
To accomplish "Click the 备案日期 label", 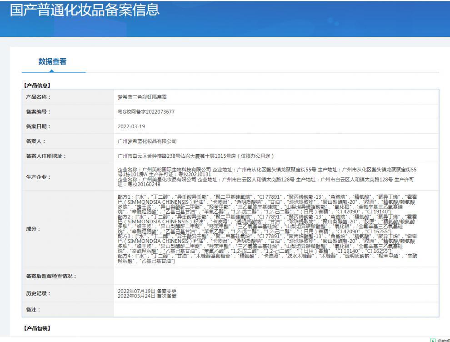I will pyautogui.click(x=39, y=126).
